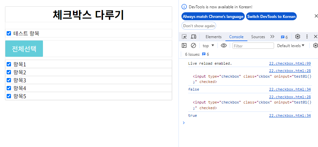318x147 pixels.
Task: Click Switch DevTools to Korean
Action: tap(271, 16)
